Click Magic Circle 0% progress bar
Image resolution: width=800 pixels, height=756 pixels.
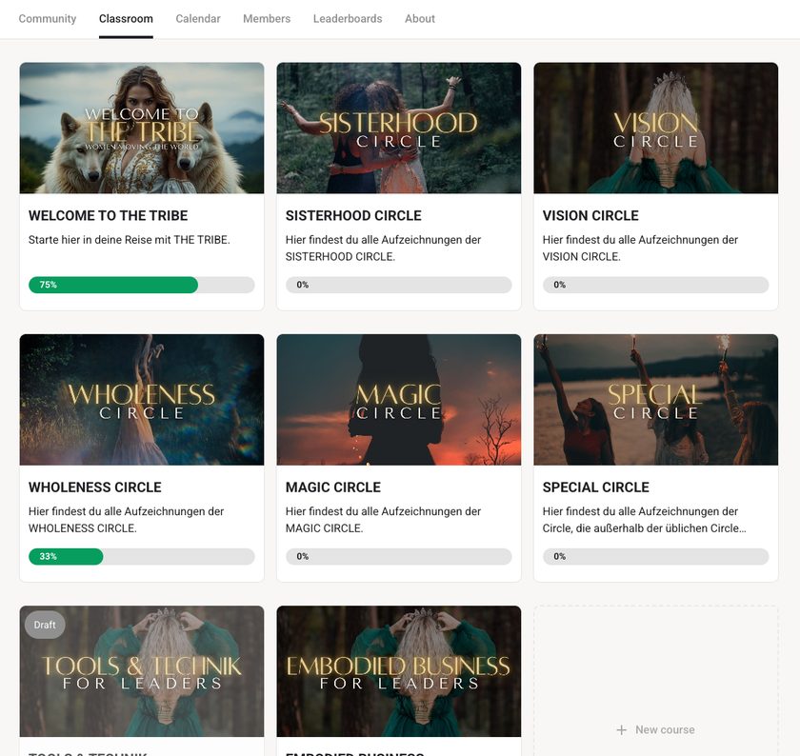point(399,557)
